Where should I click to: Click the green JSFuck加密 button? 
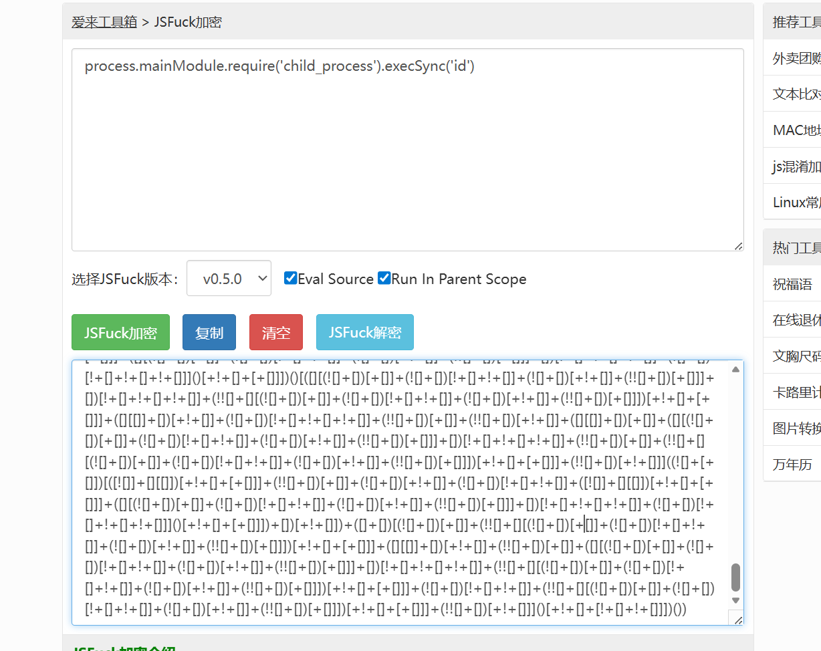(x=120, y=332)
